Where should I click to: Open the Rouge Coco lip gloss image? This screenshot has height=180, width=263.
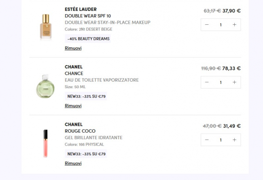click(x=46, y=143)
